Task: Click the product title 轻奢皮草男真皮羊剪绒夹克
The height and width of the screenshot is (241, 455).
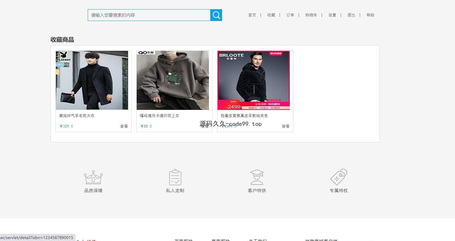Action: (244, 116)
